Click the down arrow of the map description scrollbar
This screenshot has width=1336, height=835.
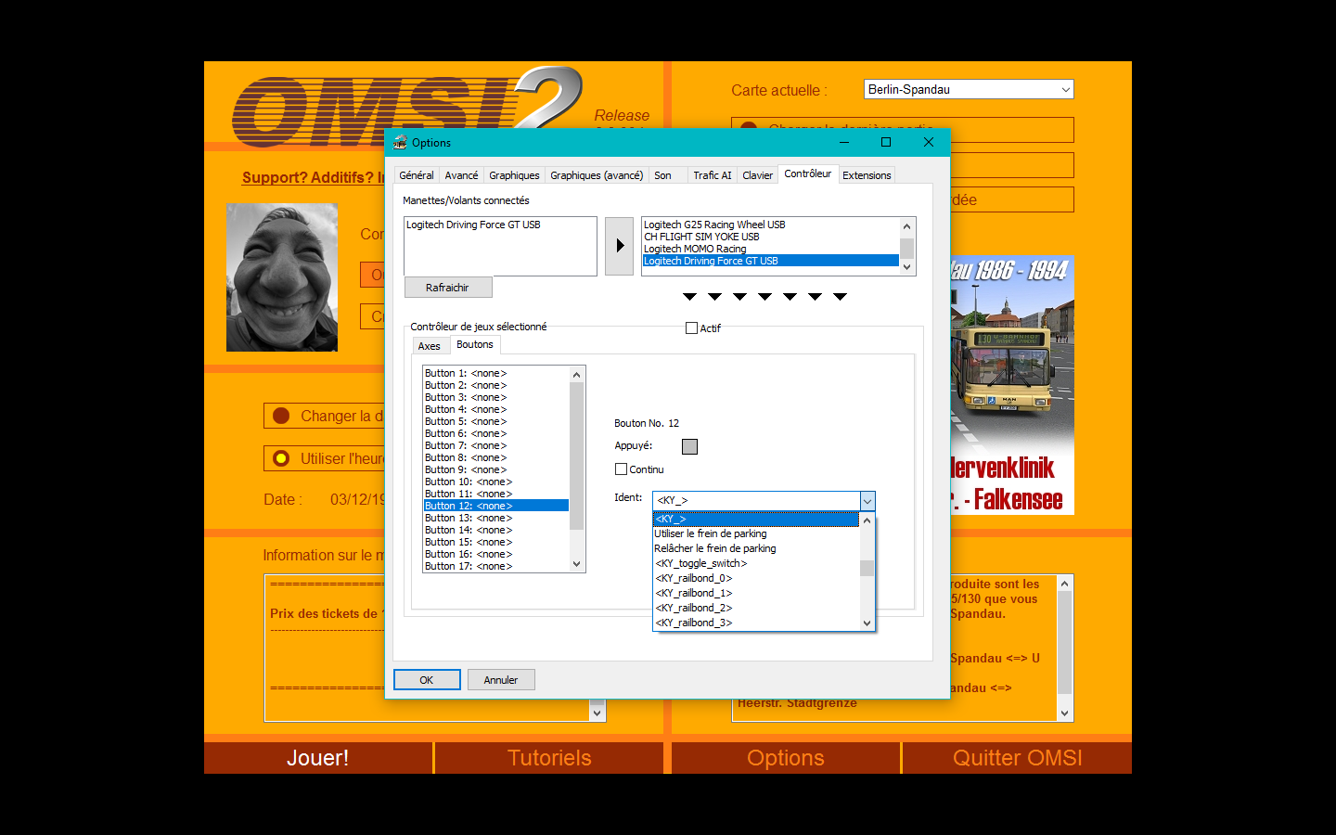(1064, 713)
